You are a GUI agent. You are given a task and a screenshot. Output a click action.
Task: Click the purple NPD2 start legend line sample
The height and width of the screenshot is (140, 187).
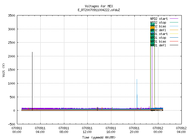pos(174,19)
